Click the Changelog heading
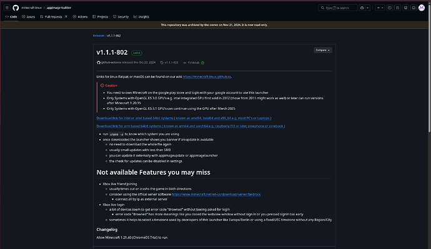 tap(107, 230)
